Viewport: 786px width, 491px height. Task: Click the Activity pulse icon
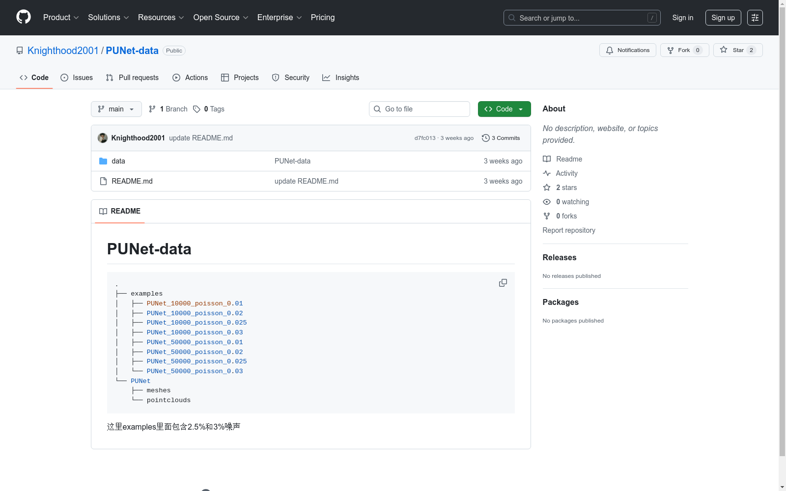(x=547, y=173)
